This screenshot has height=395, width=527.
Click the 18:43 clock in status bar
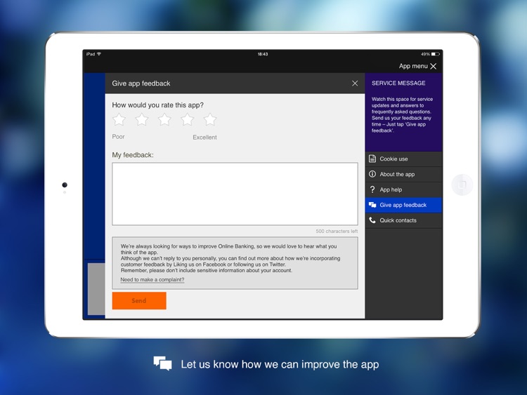pos(263,54)
